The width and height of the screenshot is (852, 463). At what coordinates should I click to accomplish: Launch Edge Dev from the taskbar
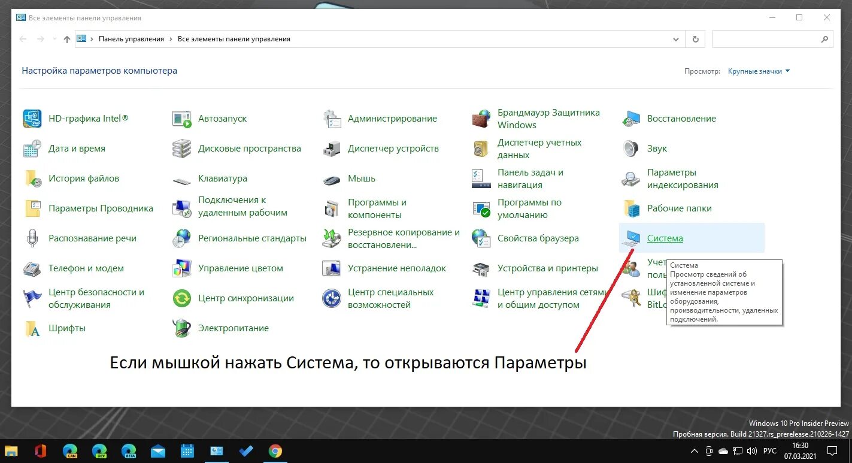point(99,451)
